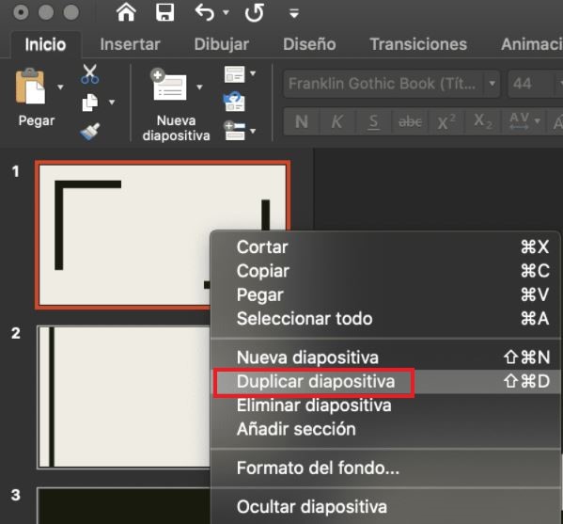Click the Copy icon in ribbon
This screenshot has width=563, height=524.
(x=90, y=103)
